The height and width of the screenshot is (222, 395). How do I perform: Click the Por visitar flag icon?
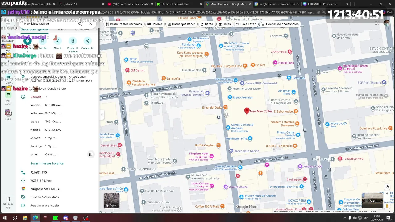[8, 95]
